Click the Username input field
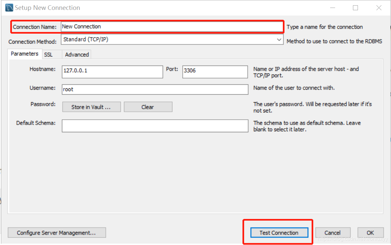 [155, 89]
